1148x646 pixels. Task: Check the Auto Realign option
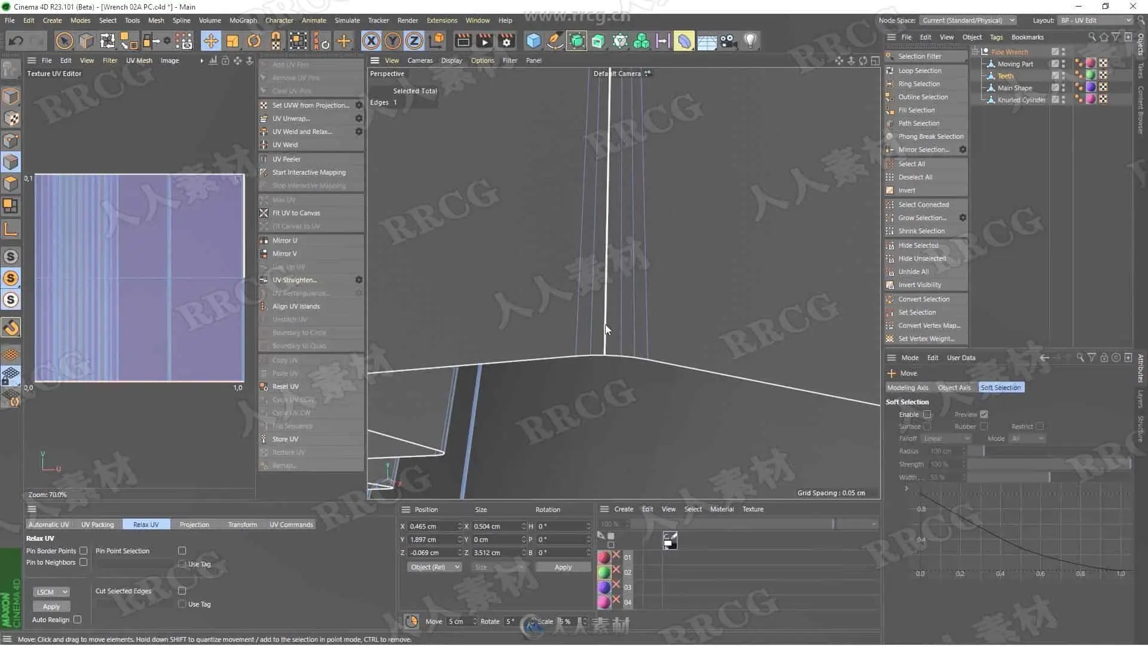click(x=78, y=620)
